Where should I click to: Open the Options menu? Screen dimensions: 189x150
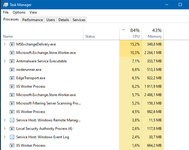[x=19, y=12]
